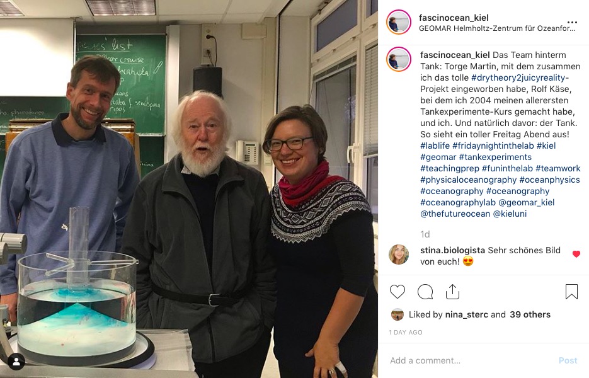The width and height of the screenshot is (589, 378).
Task: Open fascinocean_kiel profile picture in the header
Action: (x=399, y=22)
